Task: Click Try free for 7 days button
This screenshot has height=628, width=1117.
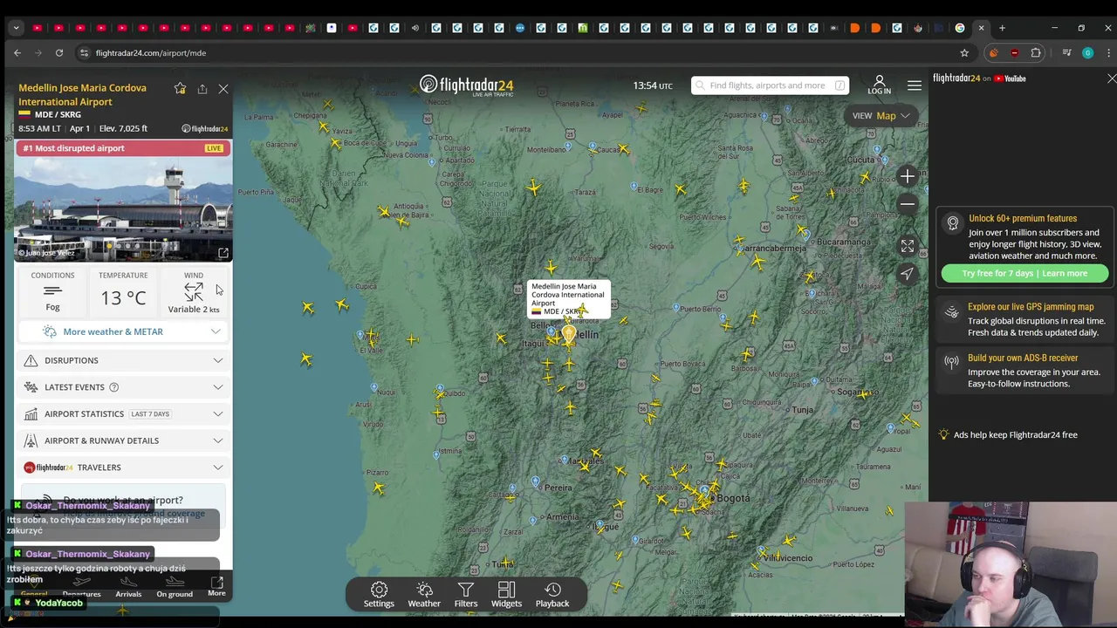Action: tap(1024, 274)
